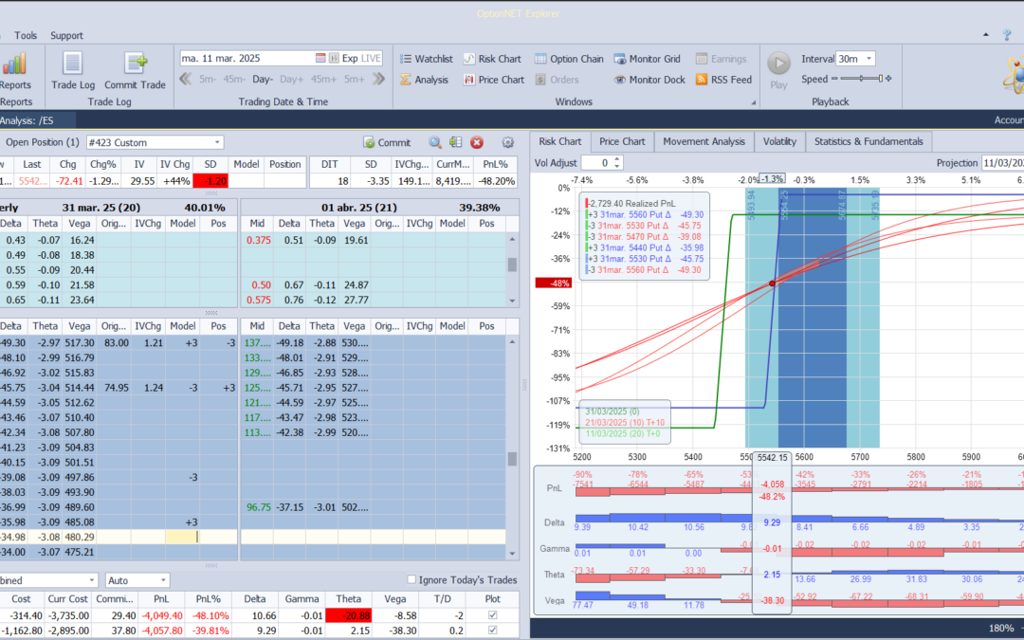Switch to the Movement Analysis tab
Image resolution: width=1024 pixels, height=640 pixels.
pos(704,141)
